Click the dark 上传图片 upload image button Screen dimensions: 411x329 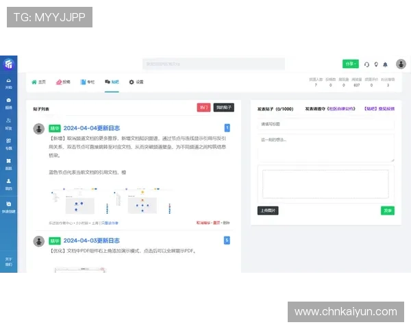(268, 210)
